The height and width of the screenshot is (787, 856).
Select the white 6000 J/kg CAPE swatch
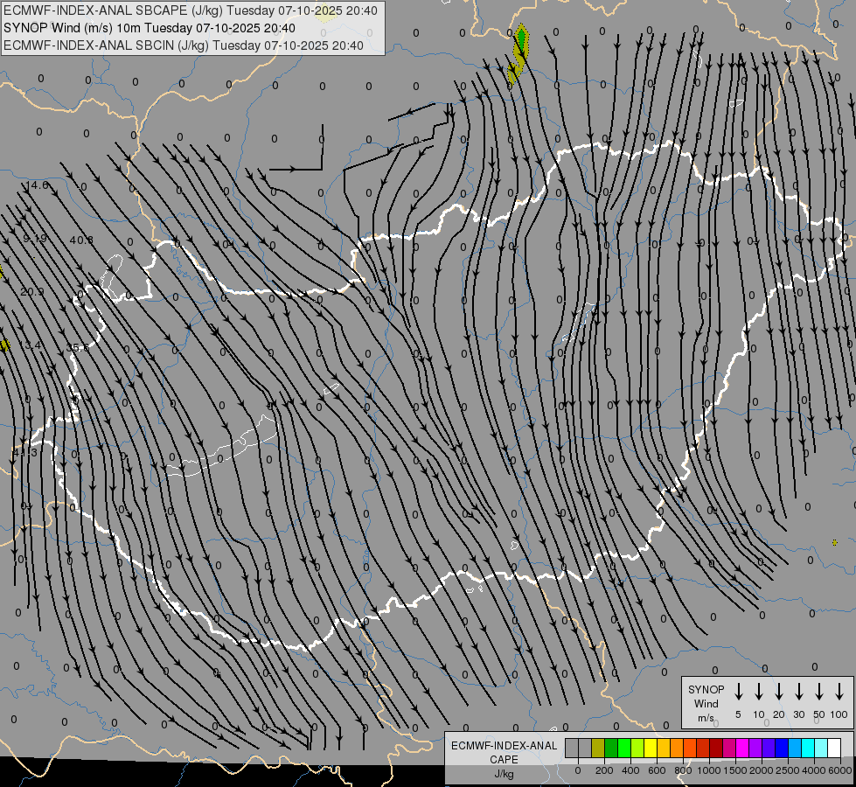(834, 748)
